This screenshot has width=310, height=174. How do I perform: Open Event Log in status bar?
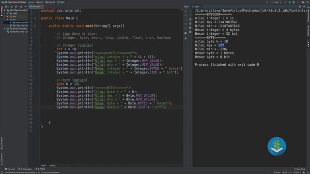point(300,169)
